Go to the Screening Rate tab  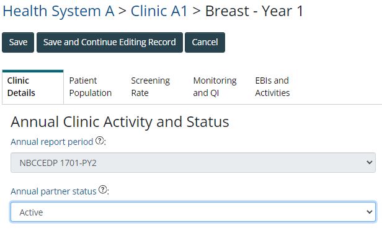coord(150,87)
